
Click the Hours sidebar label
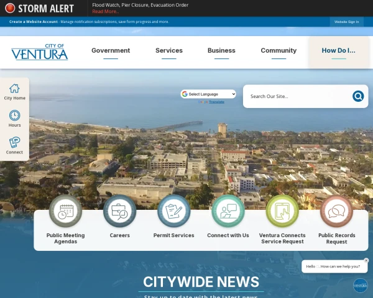(14, 125)
